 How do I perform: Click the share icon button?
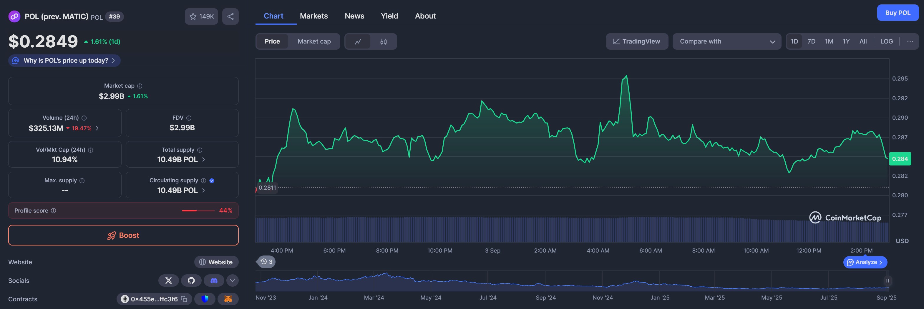click(x=230, y=16)
